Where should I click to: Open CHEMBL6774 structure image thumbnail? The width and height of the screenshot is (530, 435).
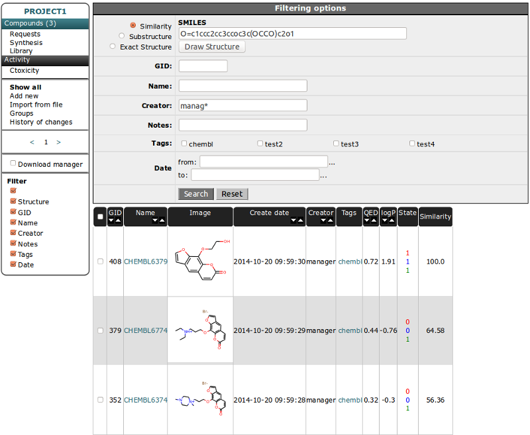201,330
